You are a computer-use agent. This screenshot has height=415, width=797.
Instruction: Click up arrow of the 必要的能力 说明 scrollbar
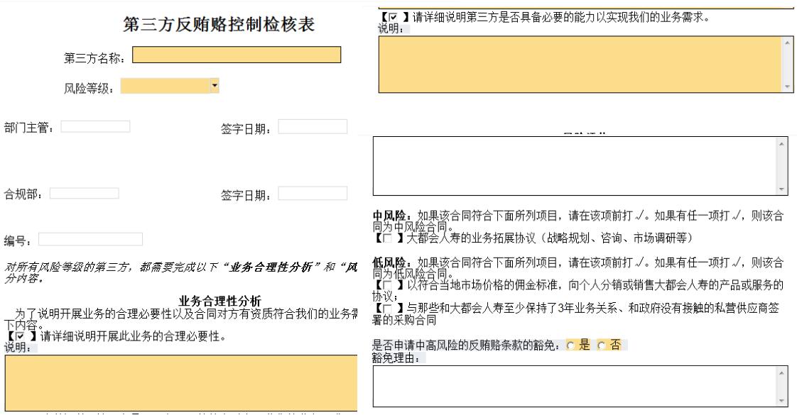[x=788, y=42]
